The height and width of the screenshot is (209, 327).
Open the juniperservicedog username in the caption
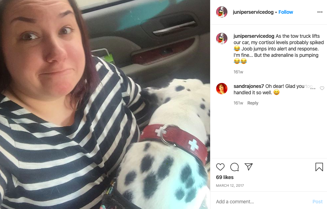coord(254,36)
